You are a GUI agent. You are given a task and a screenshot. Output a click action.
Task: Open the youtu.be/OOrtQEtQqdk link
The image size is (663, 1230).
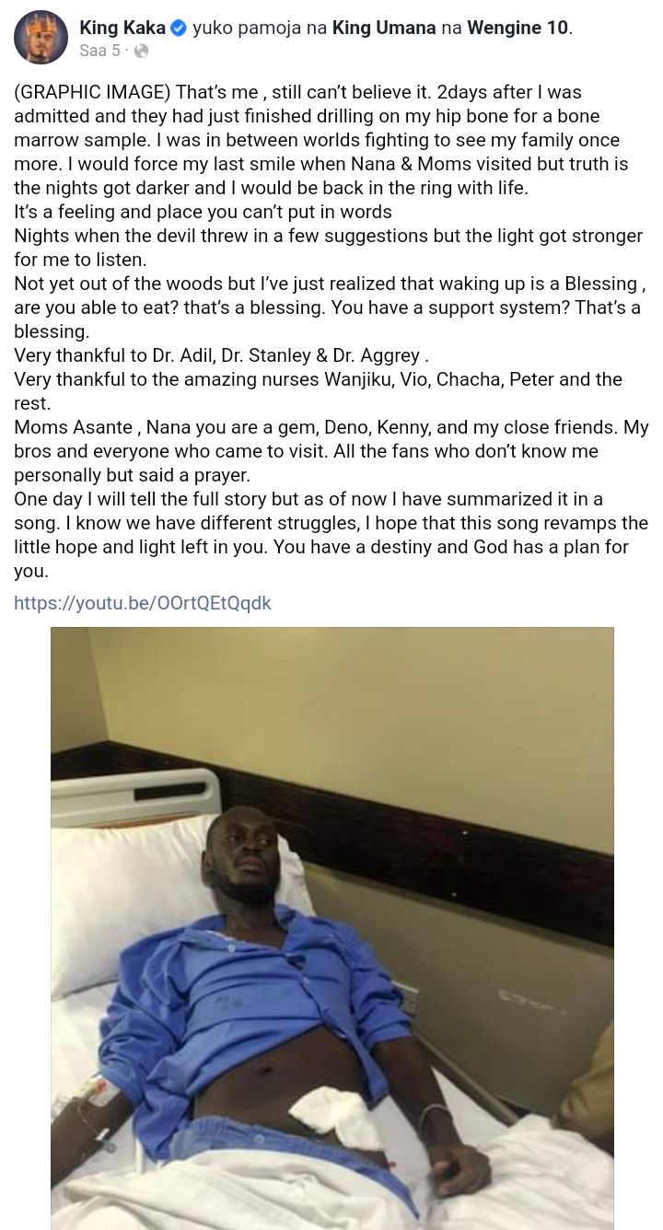143,603
